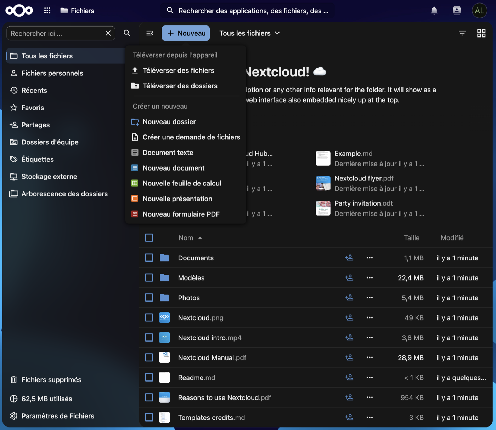Select Nouvelle feuille de calcul
496x430 pixels.
[x=186, y=183]
